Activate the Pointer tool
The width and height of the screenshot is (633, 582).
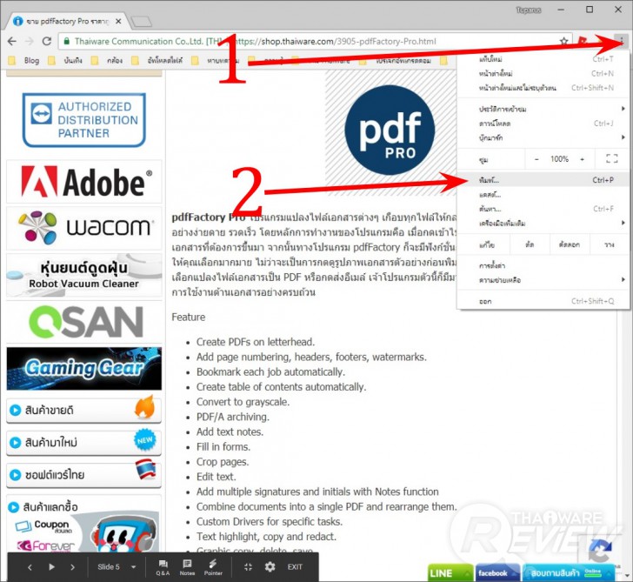213,567
